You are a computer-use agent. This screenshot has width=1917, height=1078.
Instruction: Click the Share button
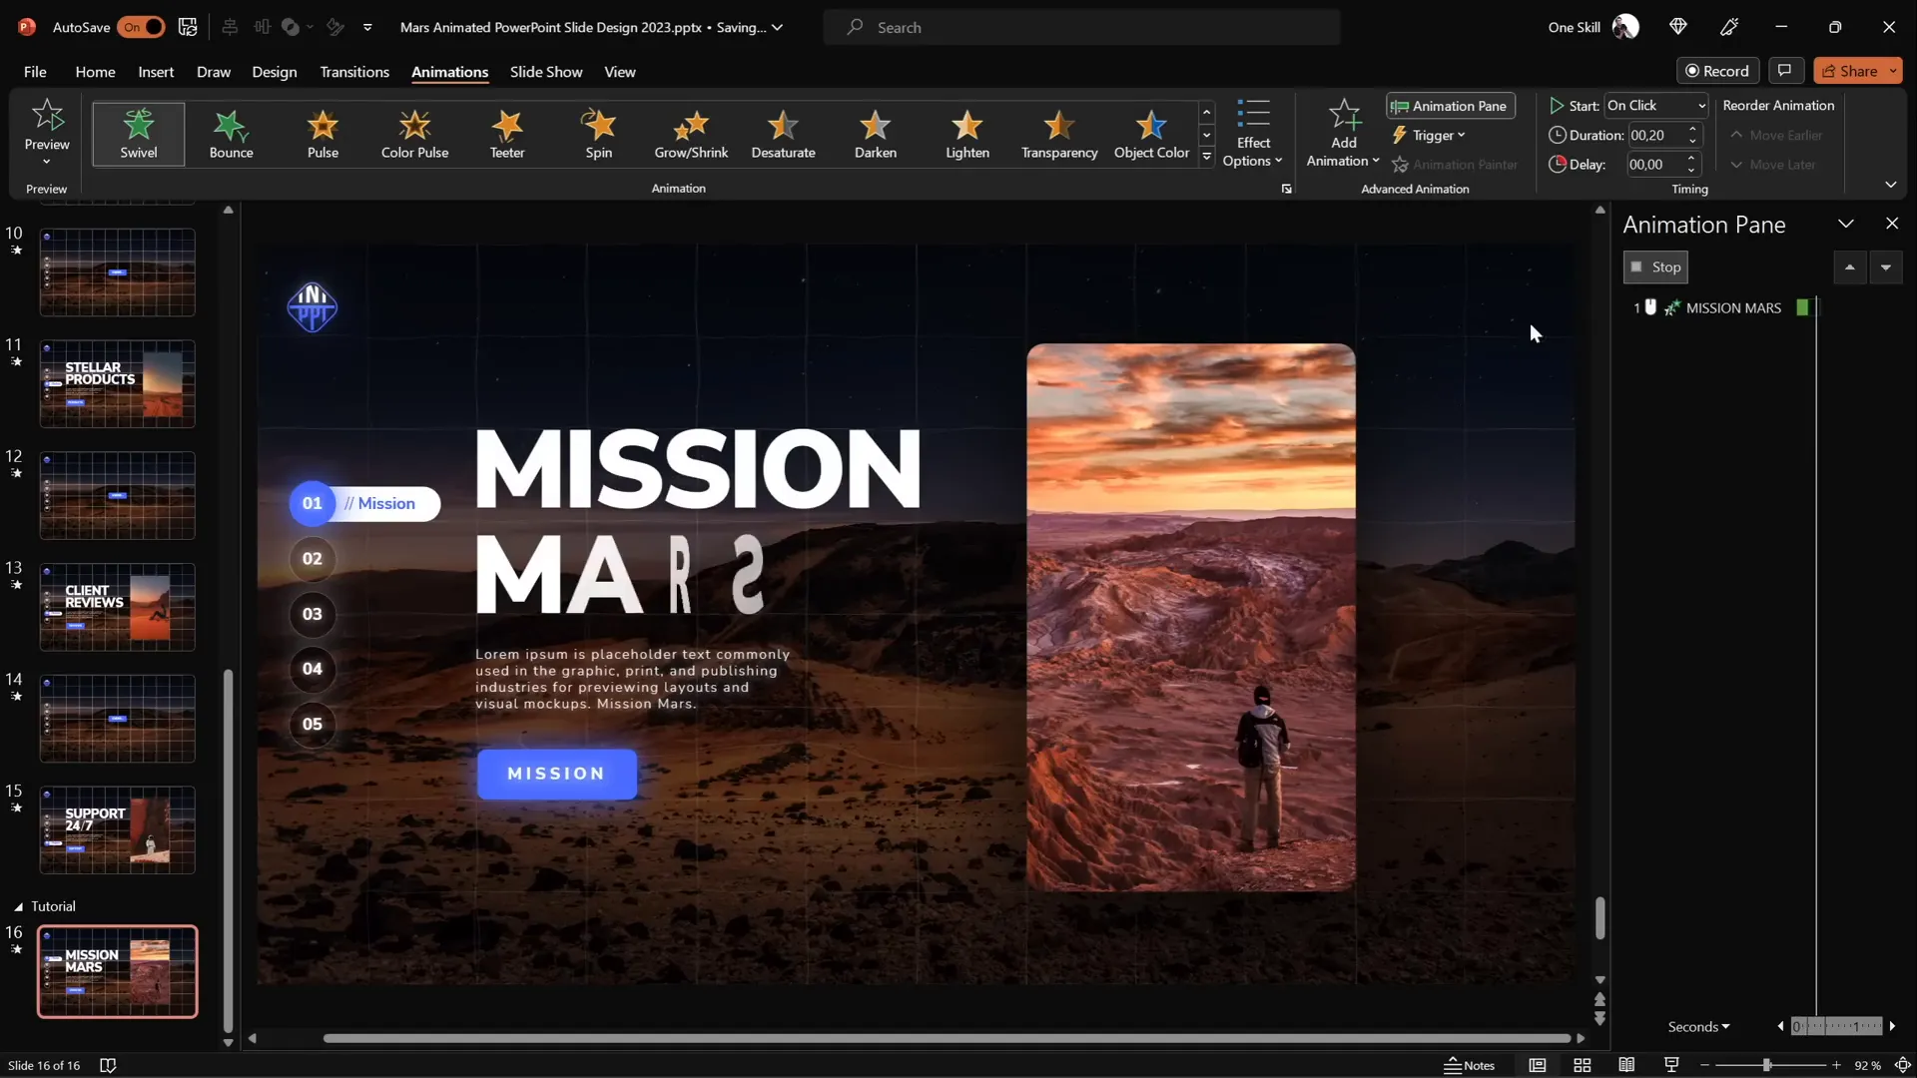coord(1849,71)
